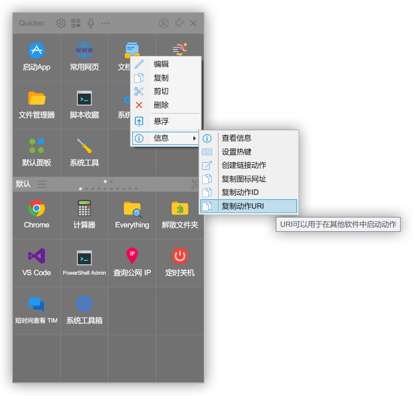Expand the 信息 submenu arrow

pos(194,138)
